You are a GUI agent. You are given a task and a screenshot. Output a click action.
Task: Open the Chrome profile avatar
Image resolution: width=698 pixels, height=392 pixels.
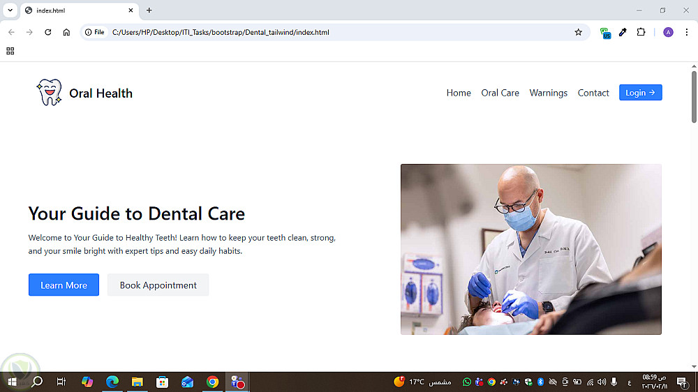668,32
